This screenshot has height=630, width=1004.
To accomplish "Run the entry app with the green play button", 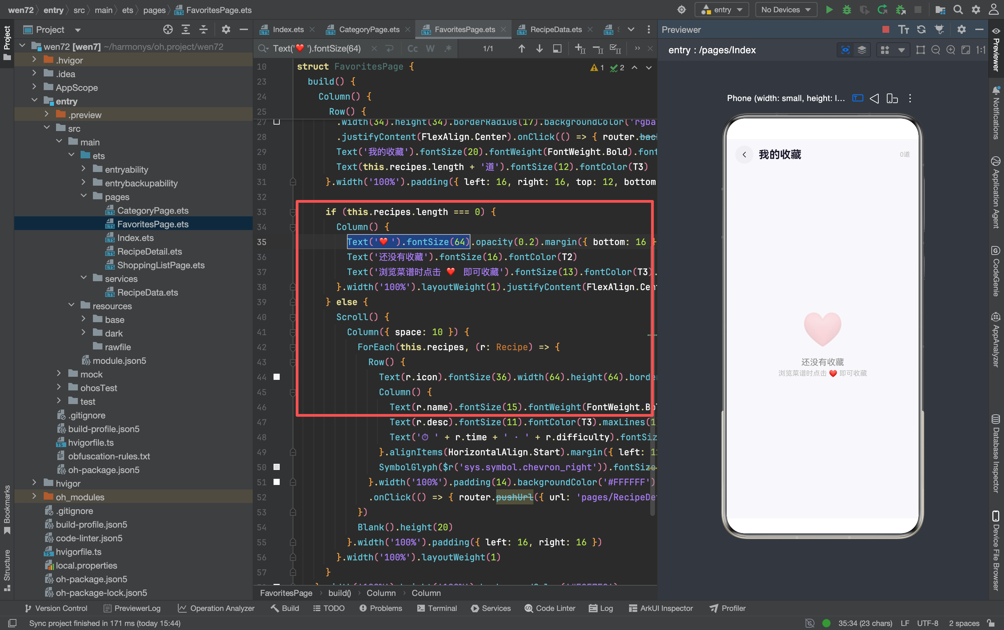I will point(829,10).
